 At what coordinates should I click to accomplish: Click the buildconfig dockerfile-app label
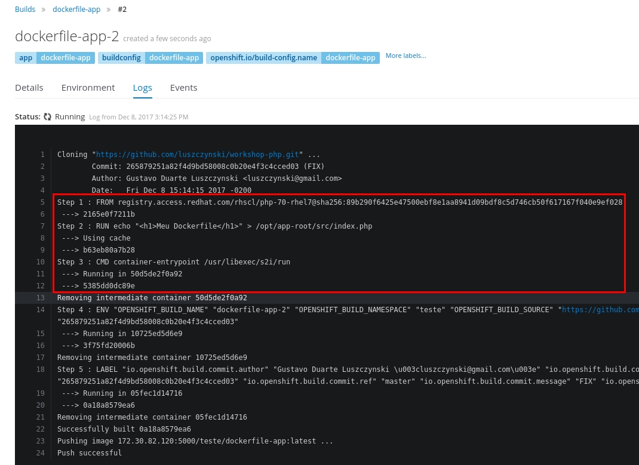click(x=150, y=58)
